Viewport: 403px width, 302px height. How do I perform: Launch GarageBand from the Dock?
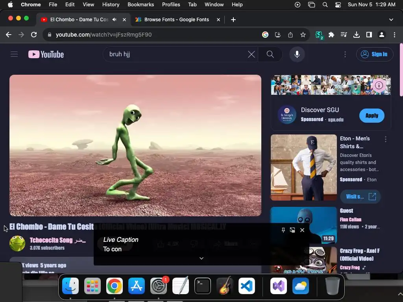point(225,285)
